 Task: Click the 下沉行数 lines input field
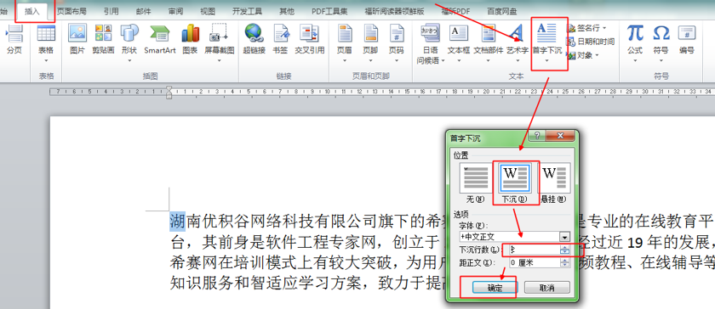coord(535,250)
